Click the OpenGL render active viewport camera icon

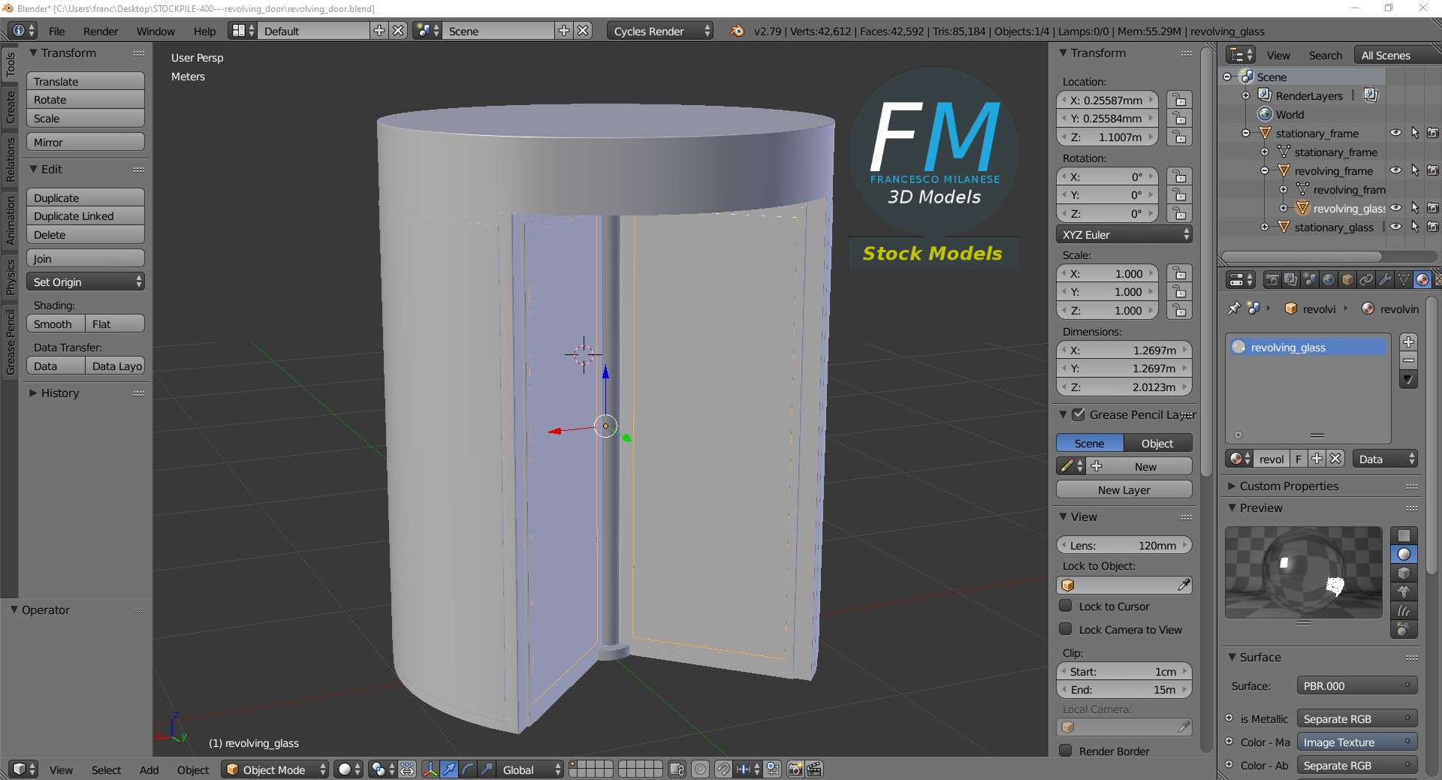point(795,769)
